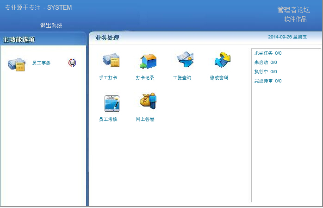Viewport: 323px width, 208px height.
Task: Click the 工资查询 text label
Action: (182, 78)
